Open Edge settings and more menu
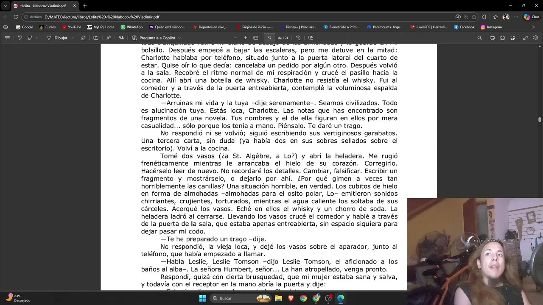Image resolution: width=543 pixels, height=305 pixels. [x=516, y=17]
